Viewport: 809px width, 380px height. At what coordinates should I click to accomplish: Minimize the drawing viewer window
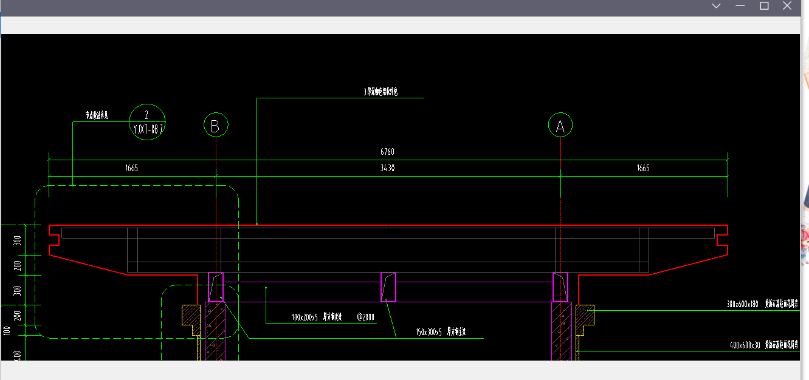tap(740, 6)
